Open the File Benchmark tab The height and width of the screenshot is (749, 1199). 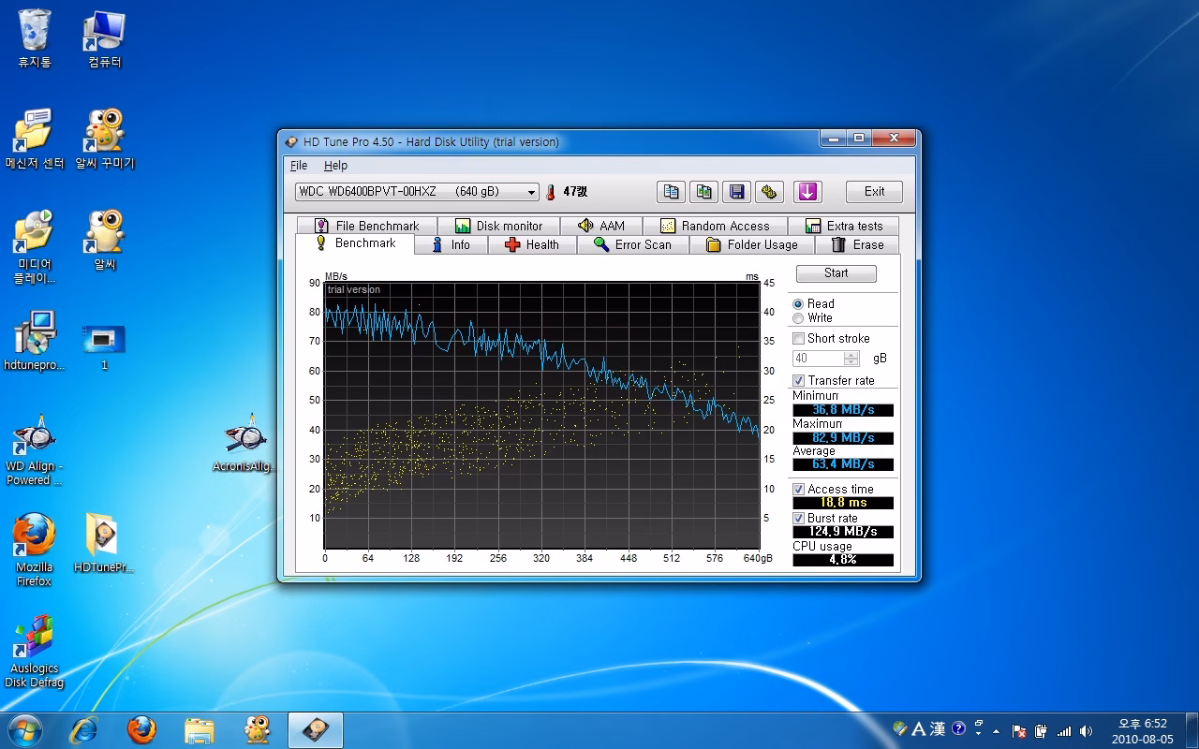click(x=367, y=226)
